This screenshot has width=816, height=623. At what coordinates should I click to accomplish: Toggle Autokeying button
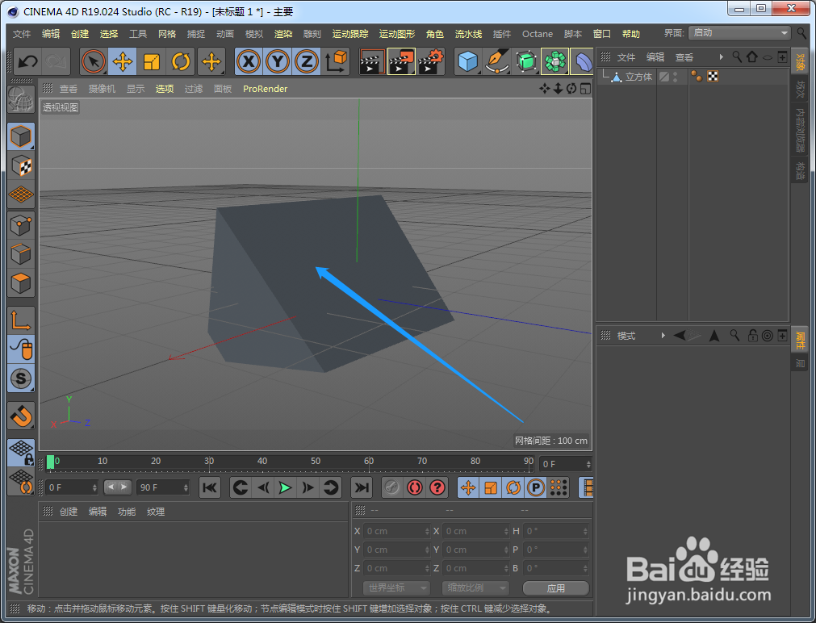415,487
